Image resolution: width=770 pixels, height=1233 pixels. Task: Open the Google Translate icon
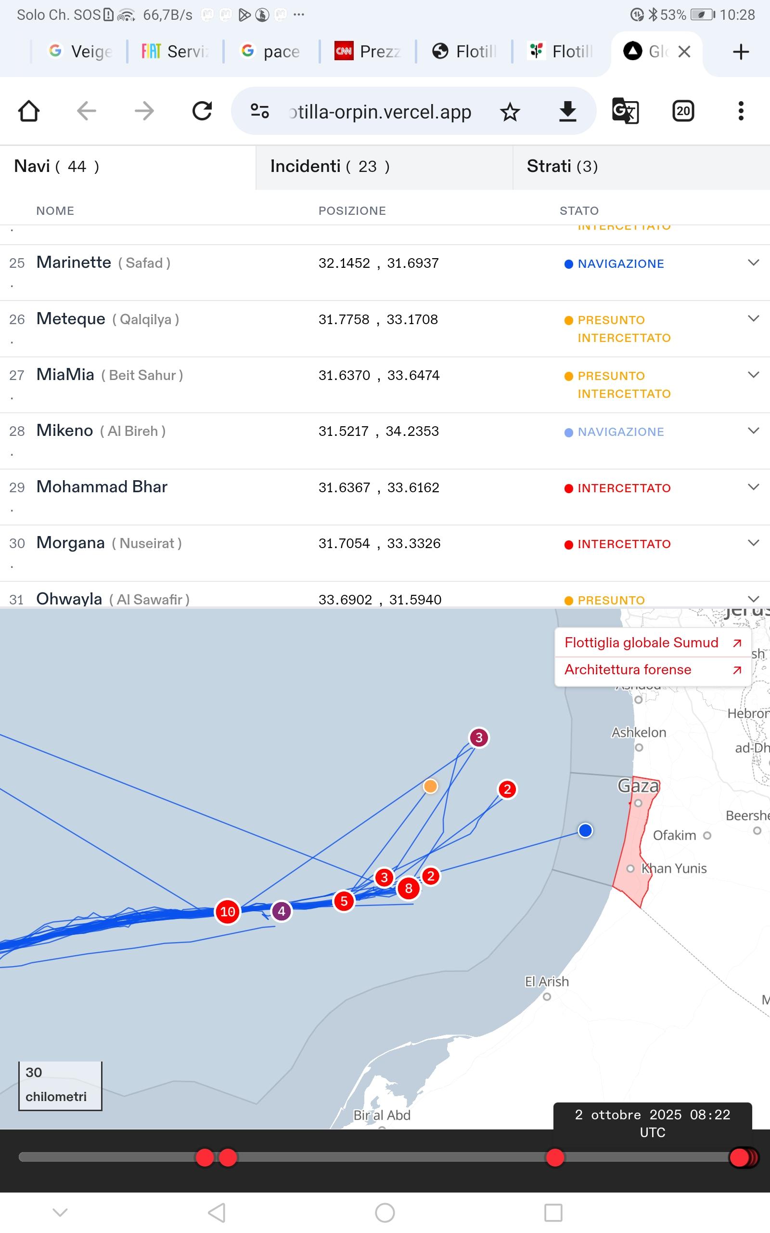(625, 111)
